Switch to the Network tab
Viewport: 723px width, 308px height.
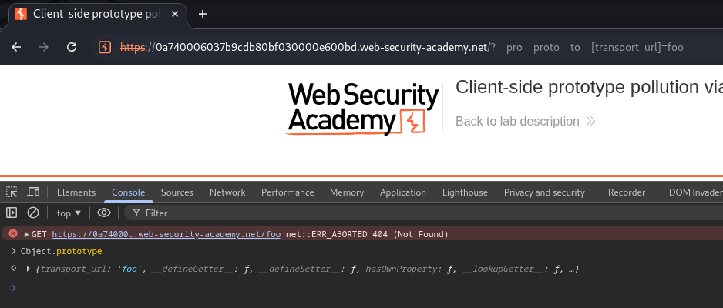point(227,192)
